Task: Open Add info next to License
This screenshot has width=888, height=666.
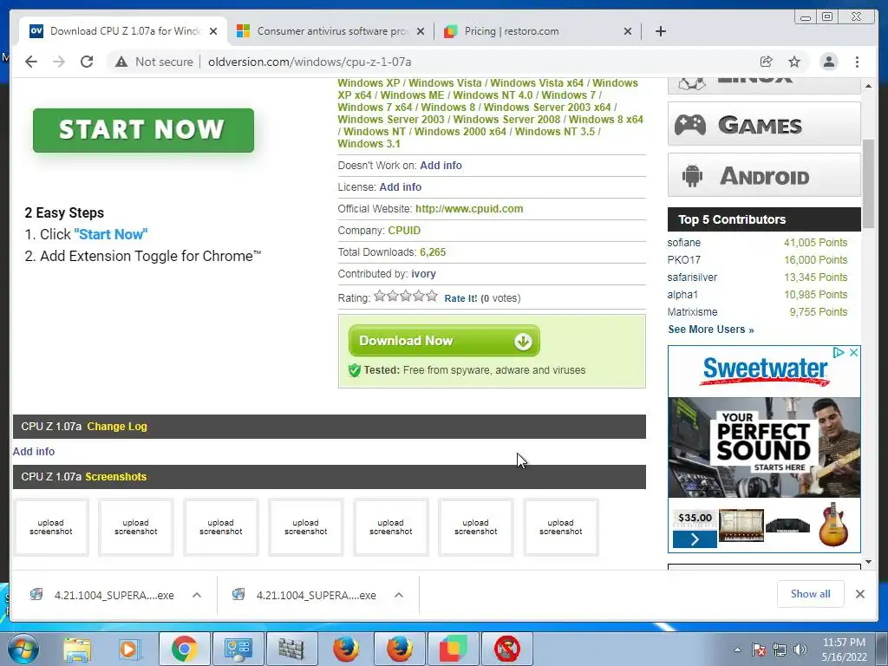Action: (400, 187)
